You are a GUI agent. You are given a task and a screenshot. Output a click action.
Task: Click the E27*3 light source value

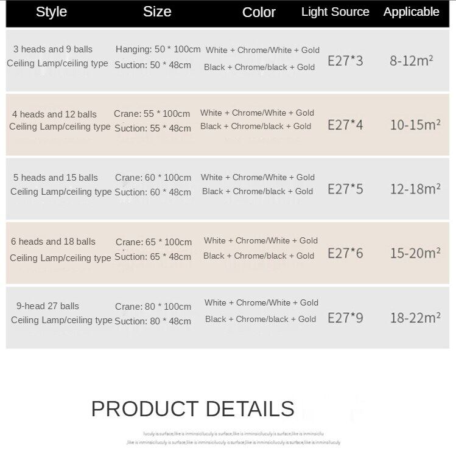tap(345, 61)
